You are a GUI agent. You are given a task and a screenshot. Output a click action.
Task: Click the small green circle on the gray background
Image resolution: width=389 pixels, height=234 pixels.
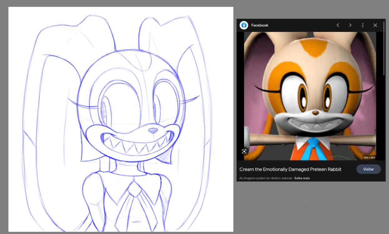click(307, 208)
